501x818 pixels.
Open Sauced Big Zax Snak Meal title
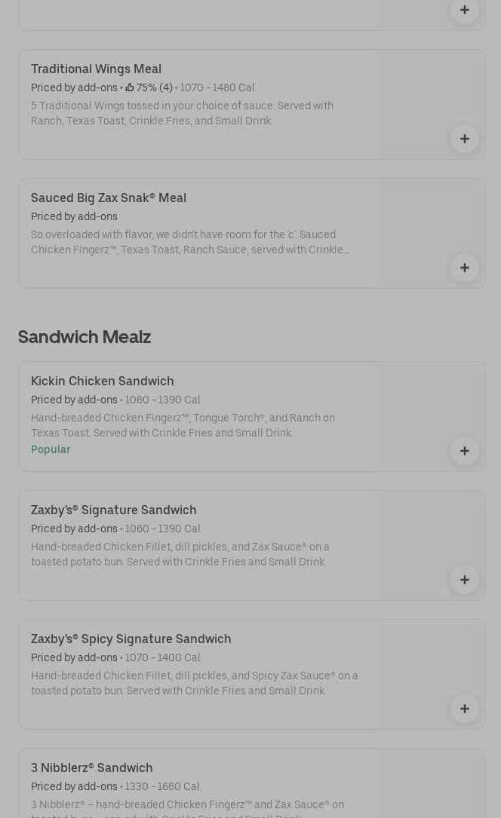tap(108, 198)
